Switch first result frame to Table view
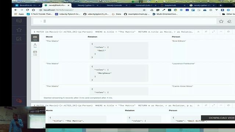 (x=35, y=38)
